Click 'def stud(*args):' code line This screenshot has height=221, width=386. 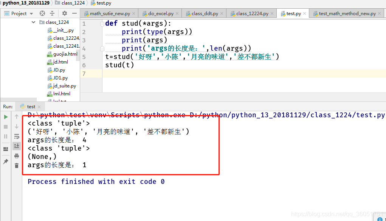click(x=138, y=23)
